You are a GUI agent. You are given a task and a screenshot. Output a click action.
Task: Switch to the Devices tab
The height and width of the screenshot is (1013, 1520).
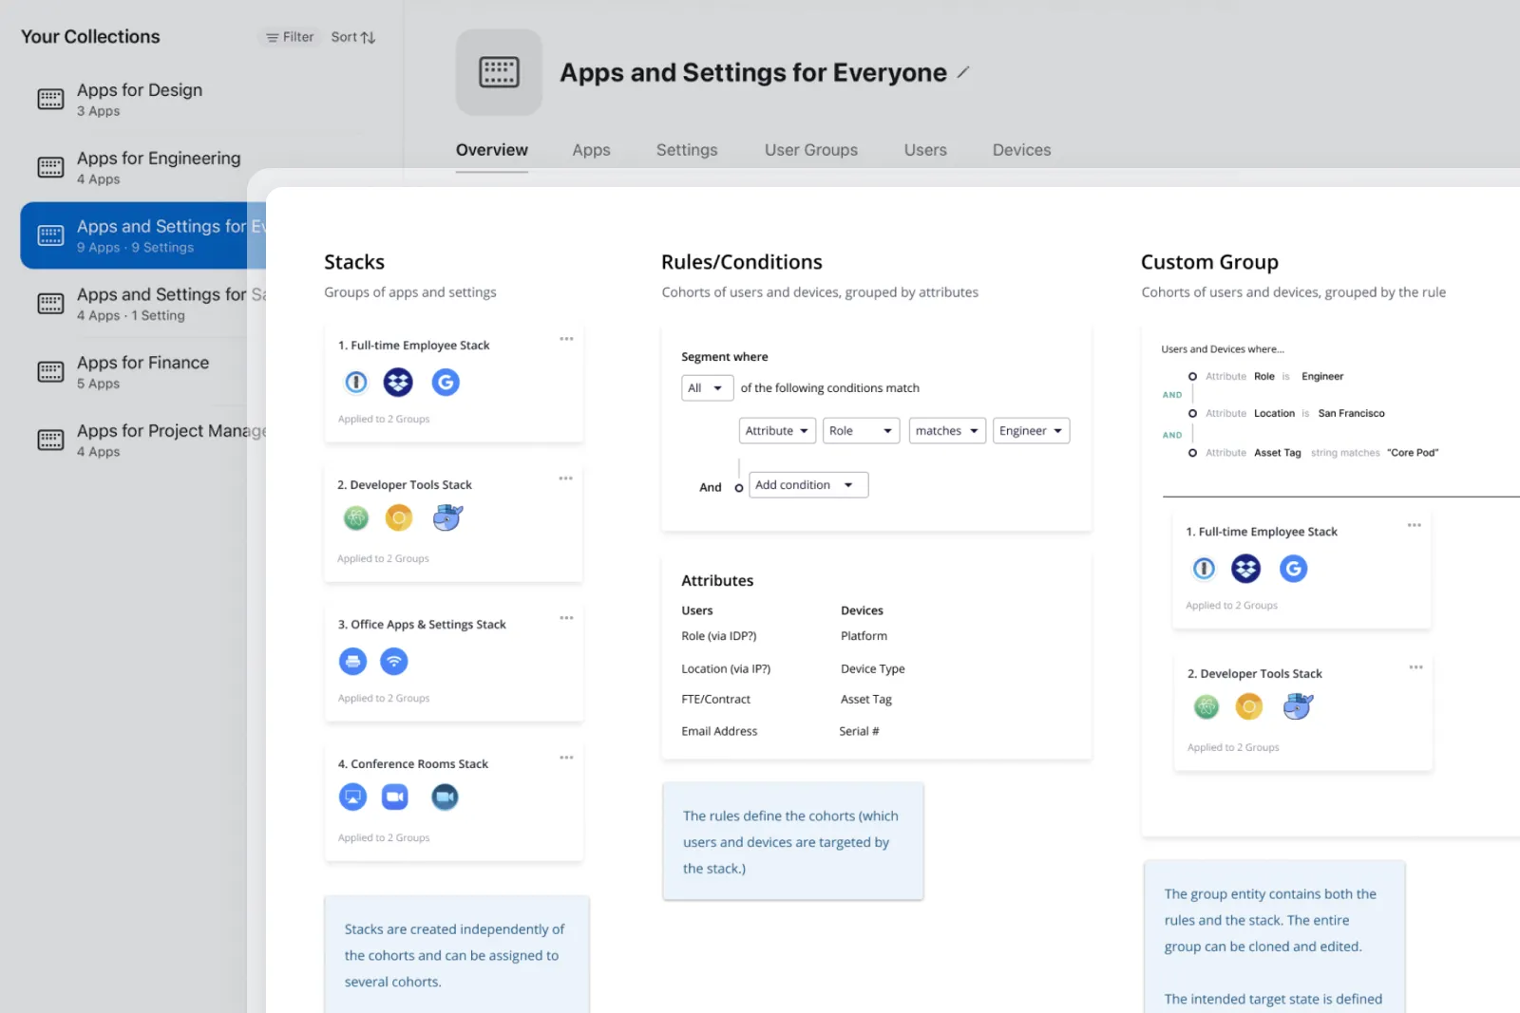[x=1021, y=150]
